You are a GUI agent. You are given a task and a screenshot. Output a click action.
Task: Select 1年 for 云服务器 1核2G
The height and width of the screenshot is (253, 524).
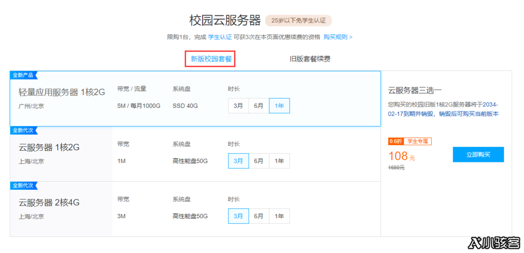tap(280, 161)
